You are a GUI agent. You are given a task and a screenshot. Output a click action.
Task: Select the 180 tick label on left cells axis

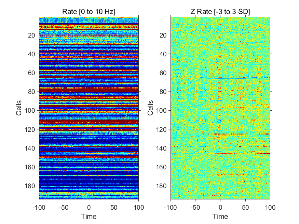point(30,186)
